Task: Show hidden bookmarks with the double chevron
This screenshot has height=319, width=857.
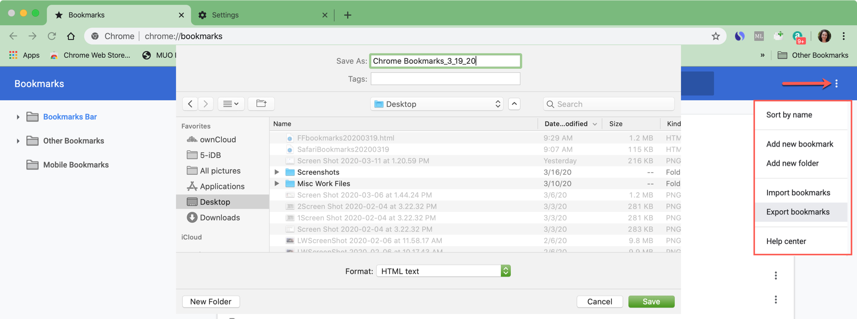Action: [x=762, y=55]
